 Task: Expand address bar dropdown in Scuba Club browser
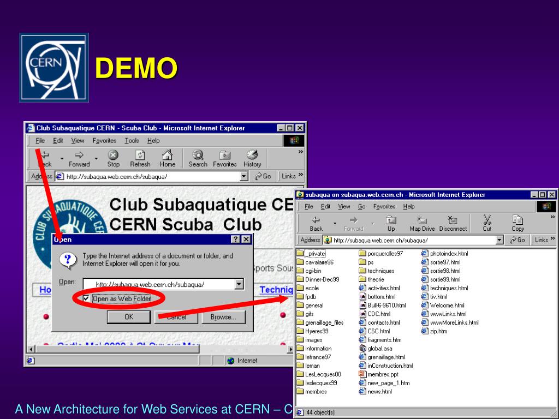coord(244,176)
